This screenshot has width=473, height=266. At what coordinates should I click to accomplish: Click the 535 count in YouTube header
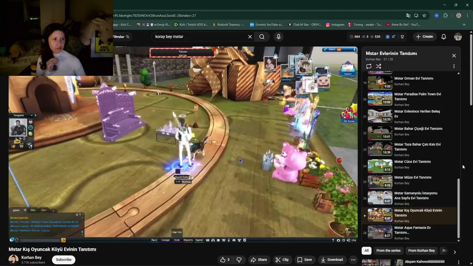point(375,37)
